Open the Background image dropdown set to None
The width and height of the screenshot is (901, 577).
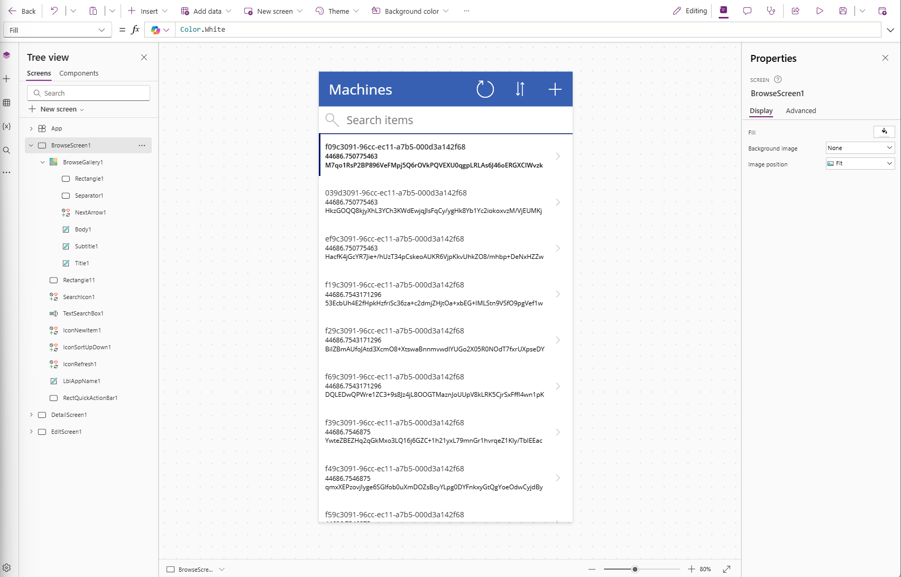[x=859, y=148]
